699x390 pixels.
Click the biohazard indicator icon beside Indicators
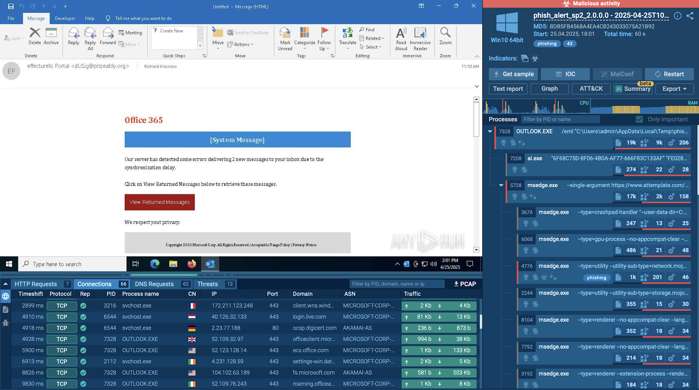coord(535,59)
